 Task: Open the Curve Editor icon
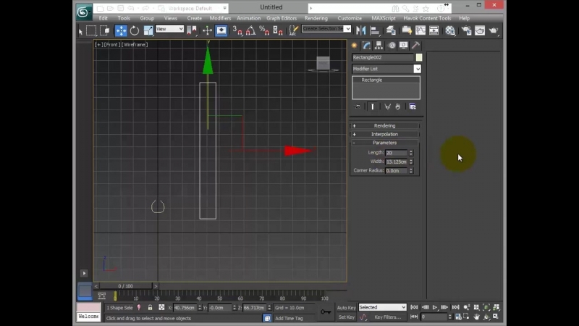point(420,30)
